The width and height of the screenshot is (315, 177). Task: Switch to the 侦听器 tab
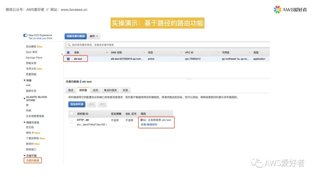83,90
